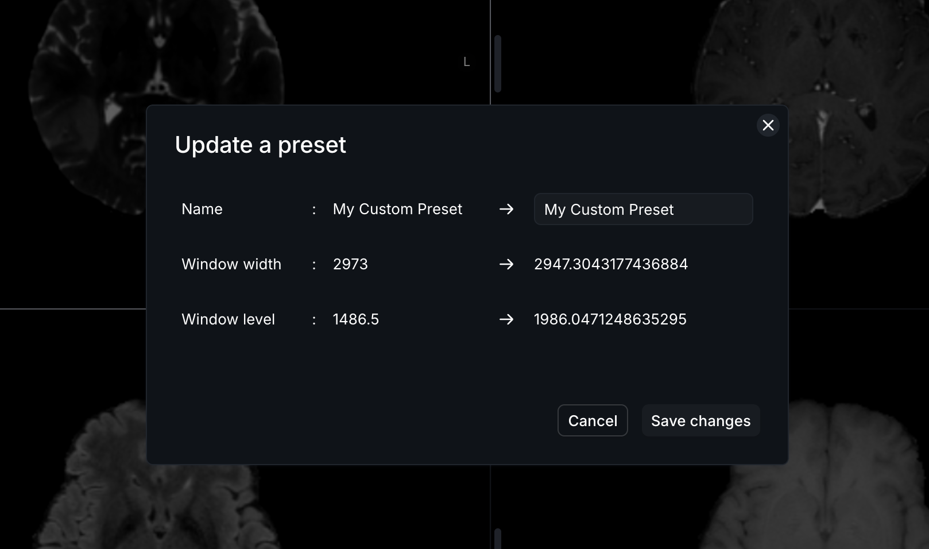The image size is (929, 549).
Task: Click the arrow icon in Window width row
Action: 506,264
